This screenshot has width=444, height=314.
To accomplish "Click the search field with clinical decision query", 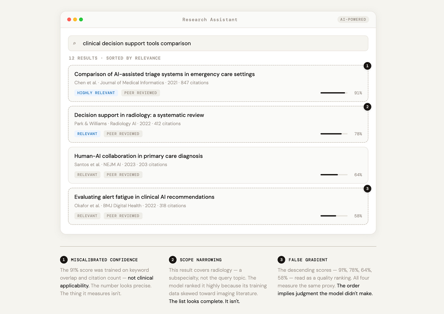I will pos(218,43).
